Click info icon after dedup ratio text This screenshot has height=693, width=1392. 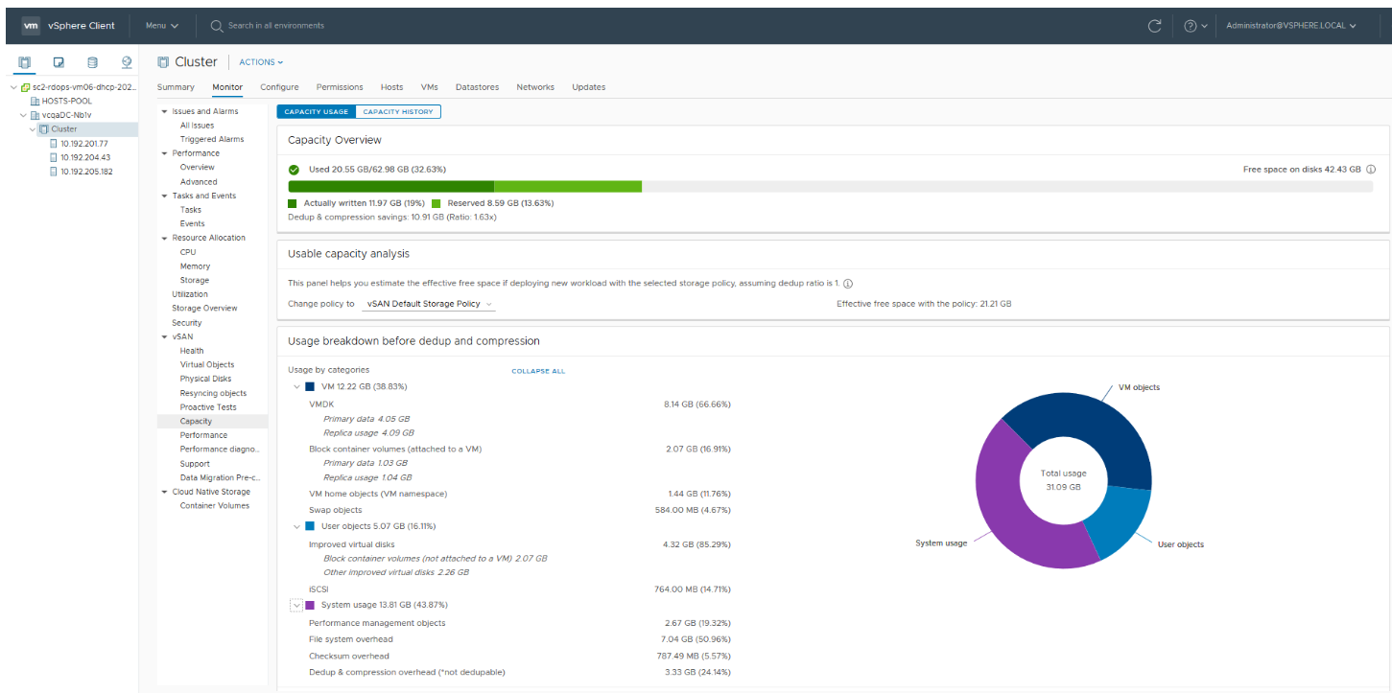(x=848, y=284)
